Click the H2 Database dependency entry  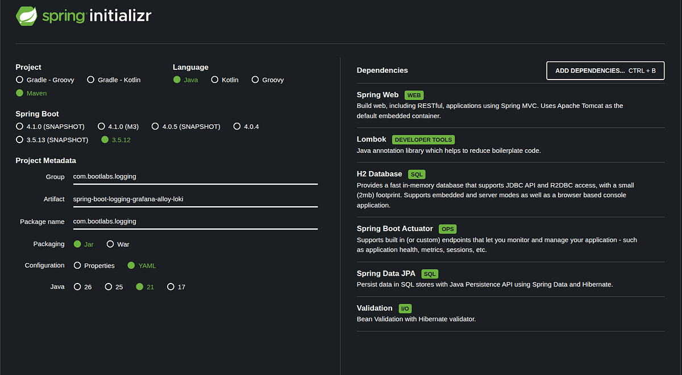510,189
